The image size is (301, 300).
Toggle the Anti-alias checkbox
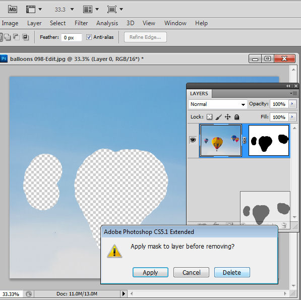coord(89,37)
